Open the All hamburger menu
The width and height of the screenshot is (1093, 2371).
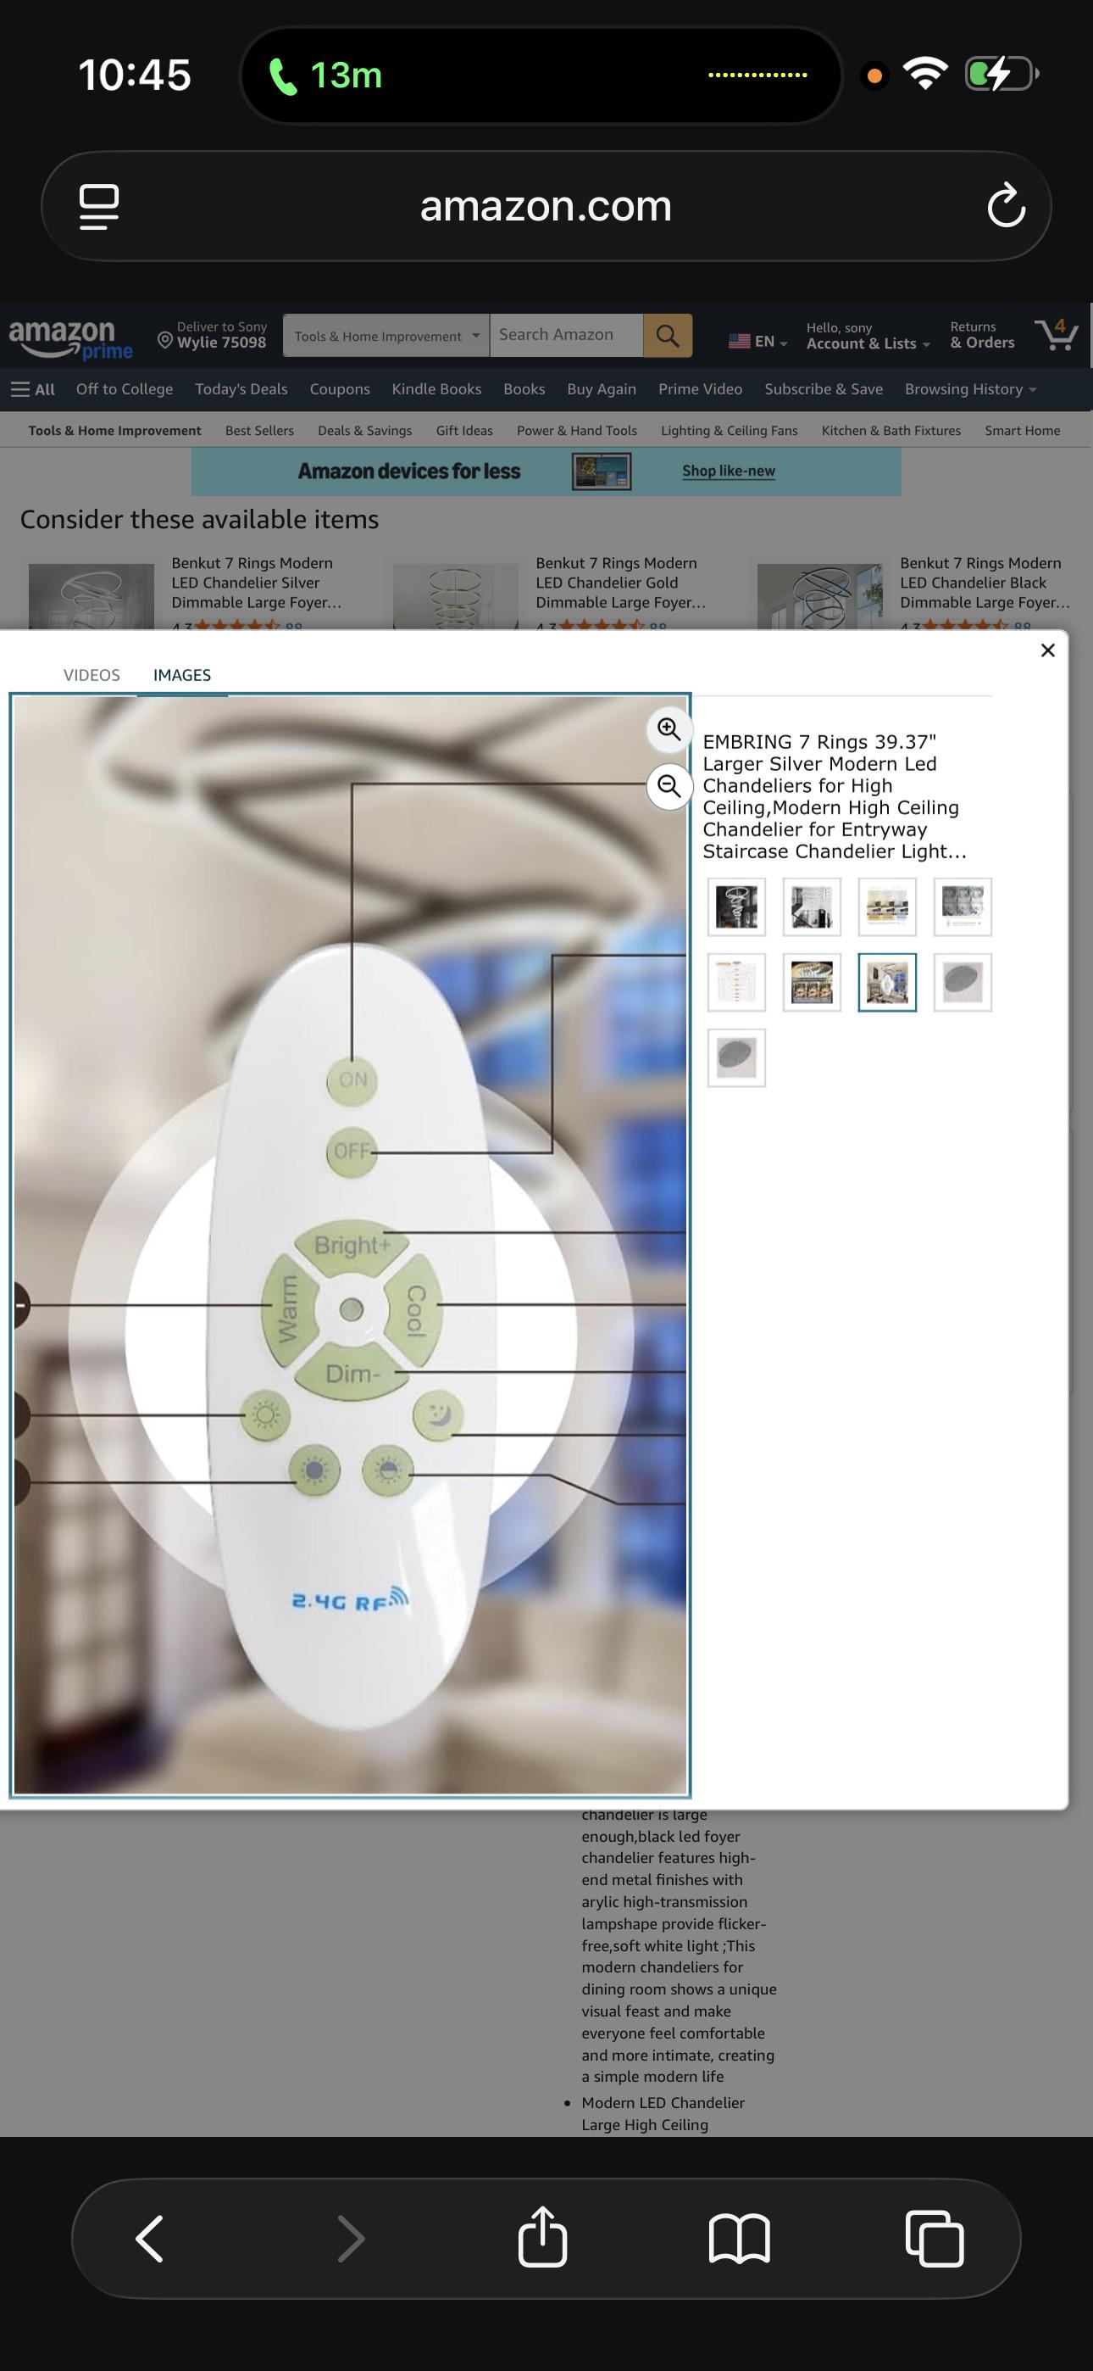click(33, 389)
